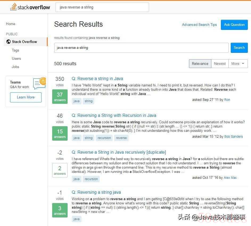The image size is (251, 226).
Task: Open Users in sidebar
Action: (16, 59)
